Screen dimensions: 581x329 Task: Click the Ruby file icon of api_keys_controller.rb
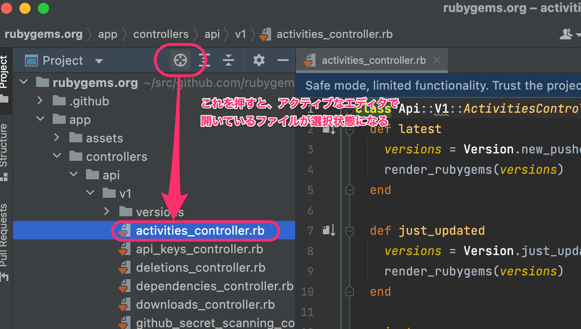coord(124,250)
